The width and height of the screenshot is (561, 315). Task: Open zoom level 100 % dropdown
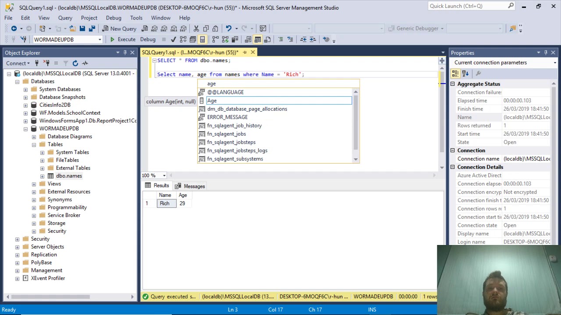164,175
